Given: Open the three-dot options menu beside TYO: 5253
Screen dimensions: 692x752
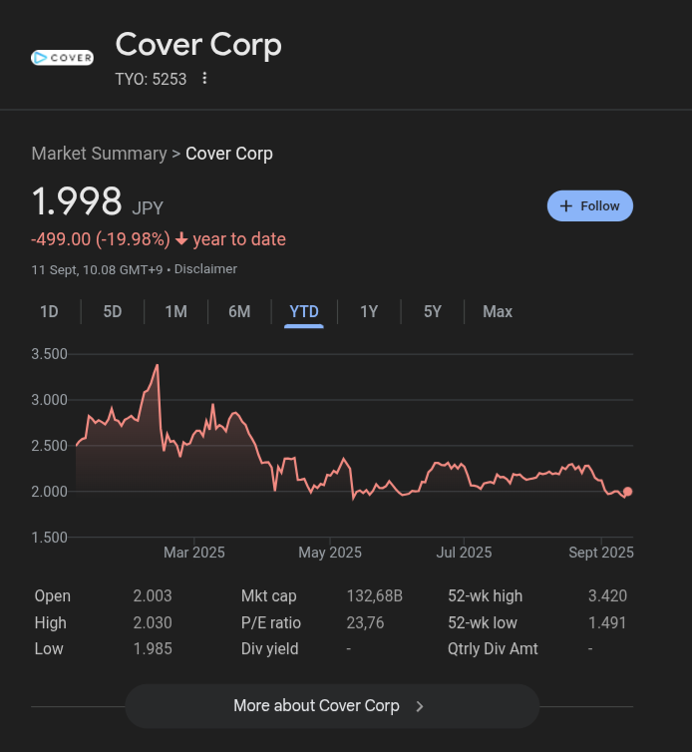Looking at the screenshot, I should pyautogui.click(x=204, y=78).
